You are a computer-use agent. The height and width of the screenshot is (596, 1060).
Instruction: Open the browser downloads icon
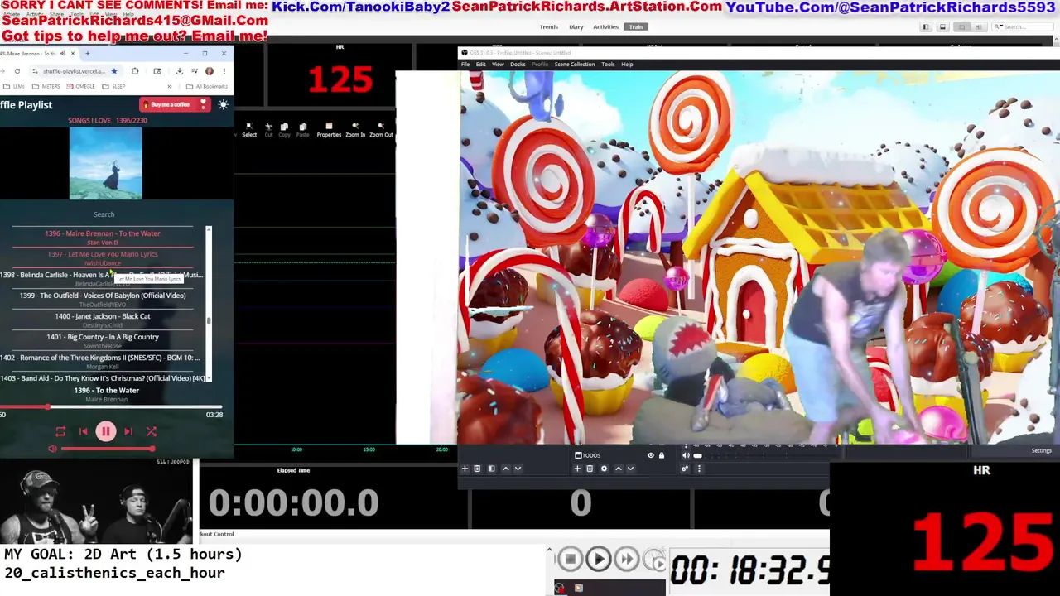[x=179, y=71]
